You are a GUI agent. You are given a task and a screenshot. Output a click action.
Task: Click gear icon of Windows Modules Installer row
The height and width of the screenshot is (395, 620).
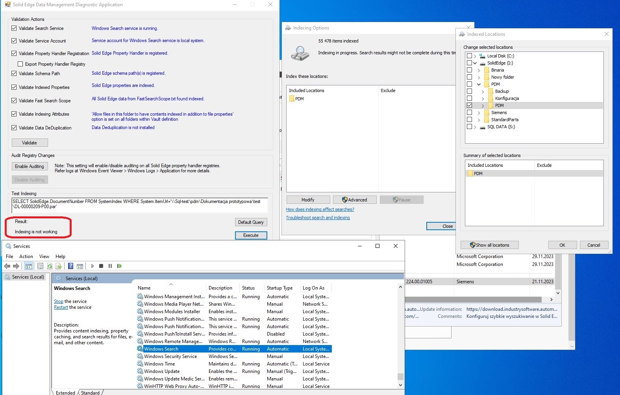[x=140, y=311]
